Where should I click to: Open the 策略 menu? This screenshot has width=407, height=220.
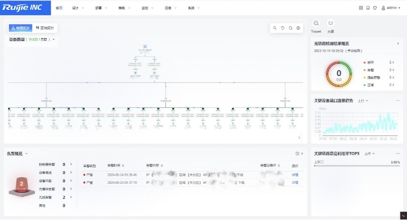pyautogui.click(x=124, y=8)
